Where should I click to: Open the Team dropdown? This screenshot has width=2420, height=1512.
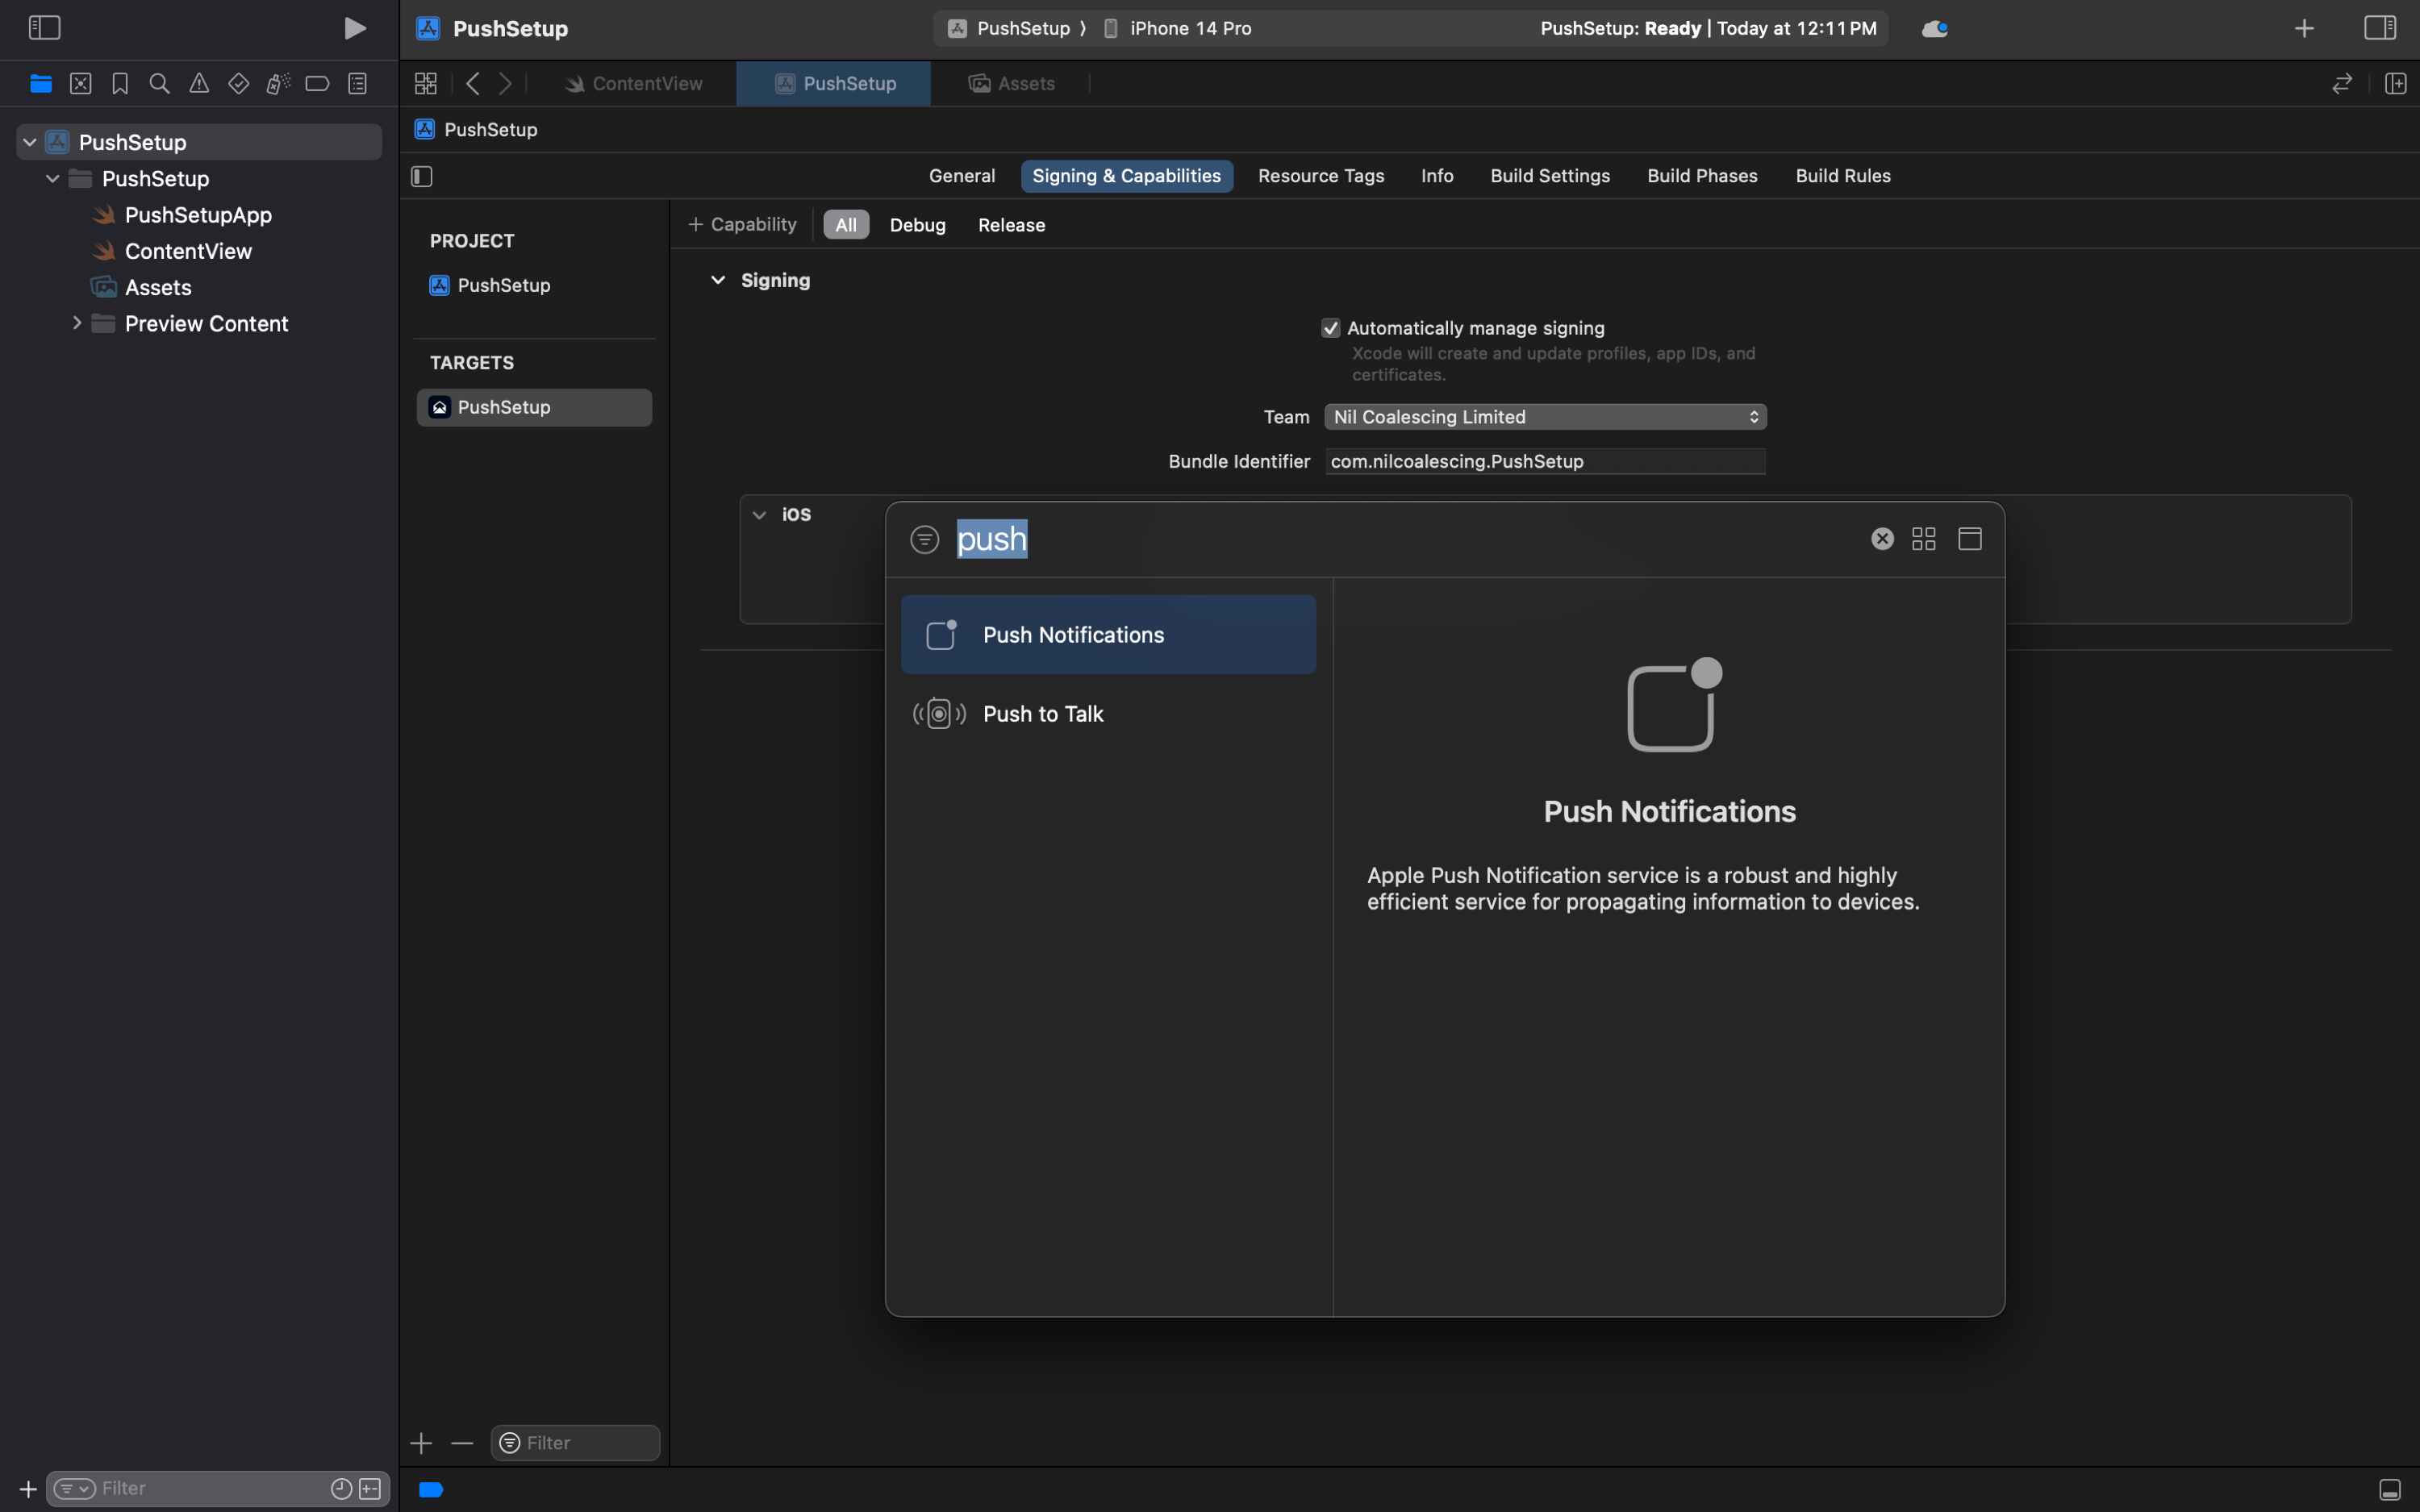(x=1545, y=416)
